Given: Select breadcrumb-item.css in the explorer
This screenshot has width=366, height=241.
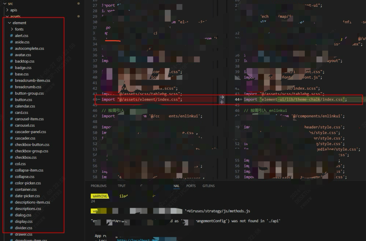Looking at the screenshot, I should pyautogui.click(x=32, y=81).
